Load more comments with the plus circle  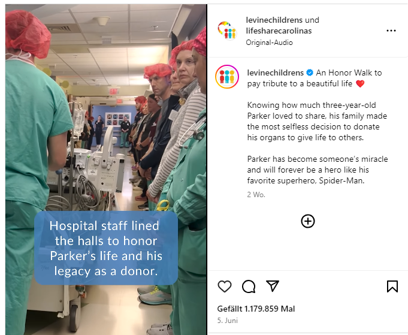click(308, 221)
